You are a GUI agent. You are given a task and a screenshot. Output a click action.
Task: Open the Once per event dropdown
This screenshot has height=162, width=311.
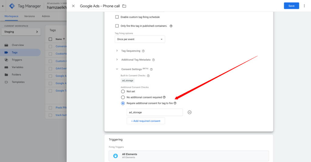(x=140, y=39)
